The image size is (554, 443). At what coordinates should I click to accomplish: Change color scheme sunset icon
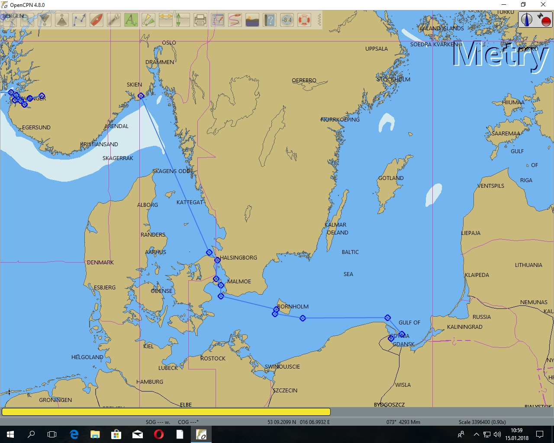click(x=252, y=20)
